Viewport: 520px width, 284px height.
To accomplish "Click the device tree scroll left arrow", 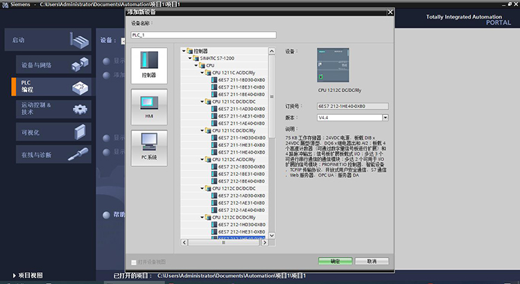I will click(184, 242).
